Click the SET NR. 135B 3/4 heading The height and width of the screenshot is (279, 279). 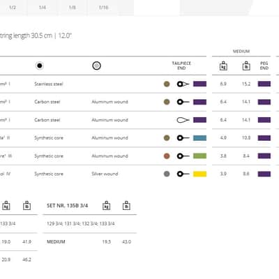pos(68,206)
